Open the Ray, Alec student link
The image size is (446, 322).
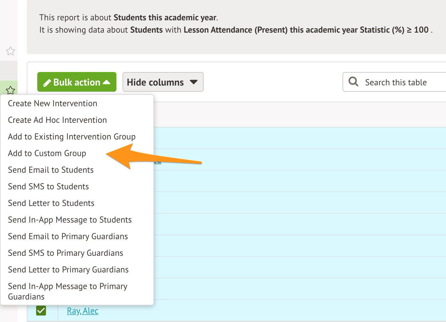[x=83, y=311]
